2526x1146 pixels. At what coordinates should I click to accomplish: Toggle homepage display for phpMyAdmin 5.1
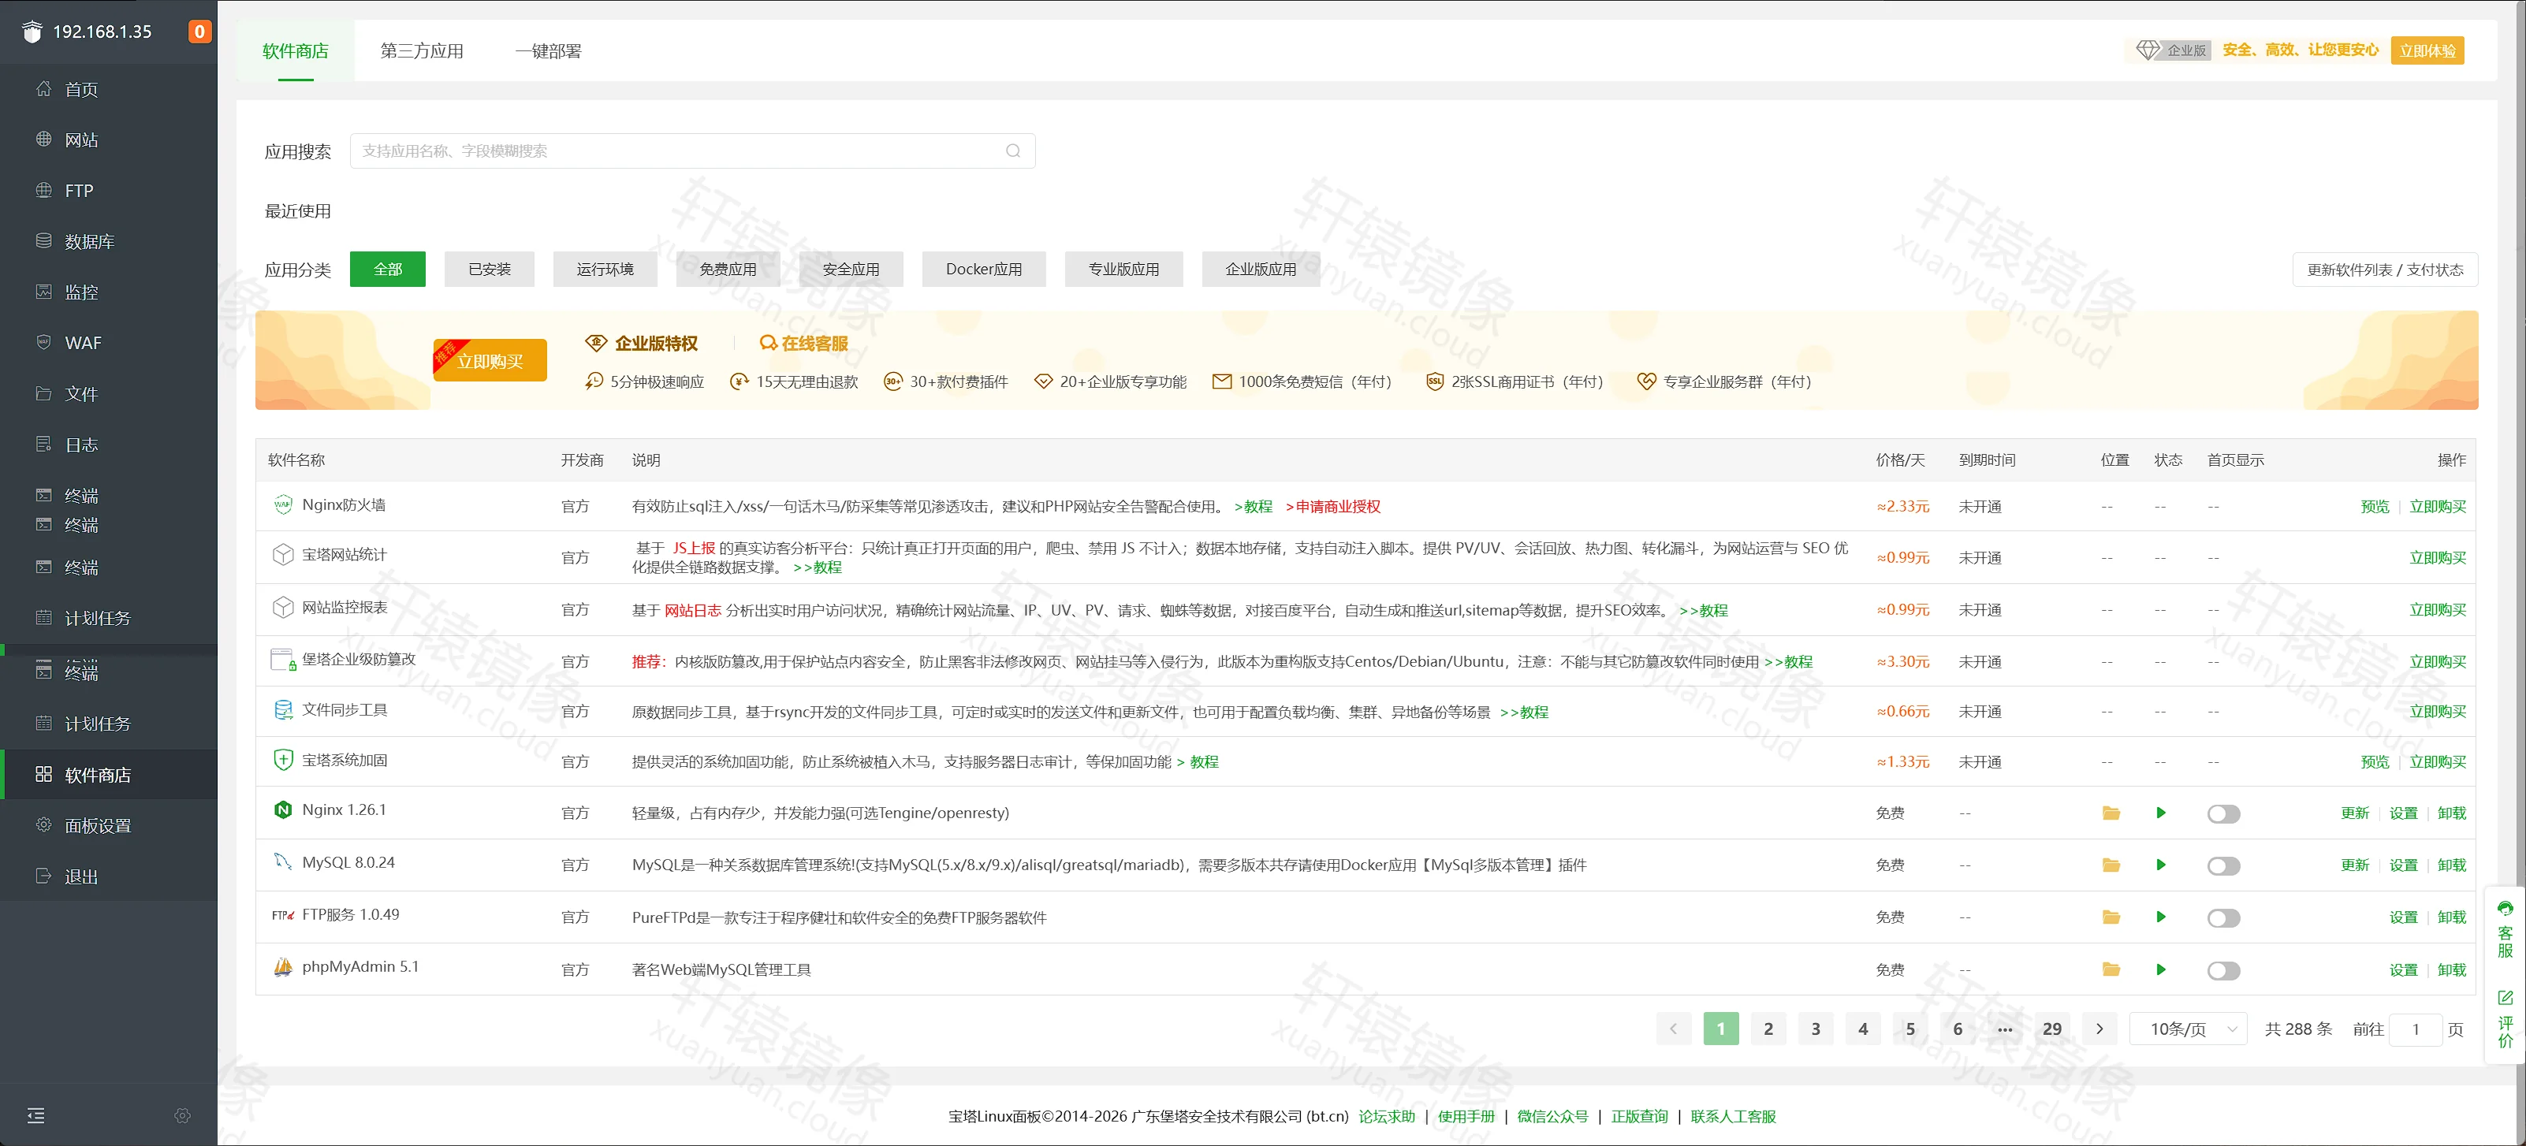pyautogui.click(x=2223, y=970)
